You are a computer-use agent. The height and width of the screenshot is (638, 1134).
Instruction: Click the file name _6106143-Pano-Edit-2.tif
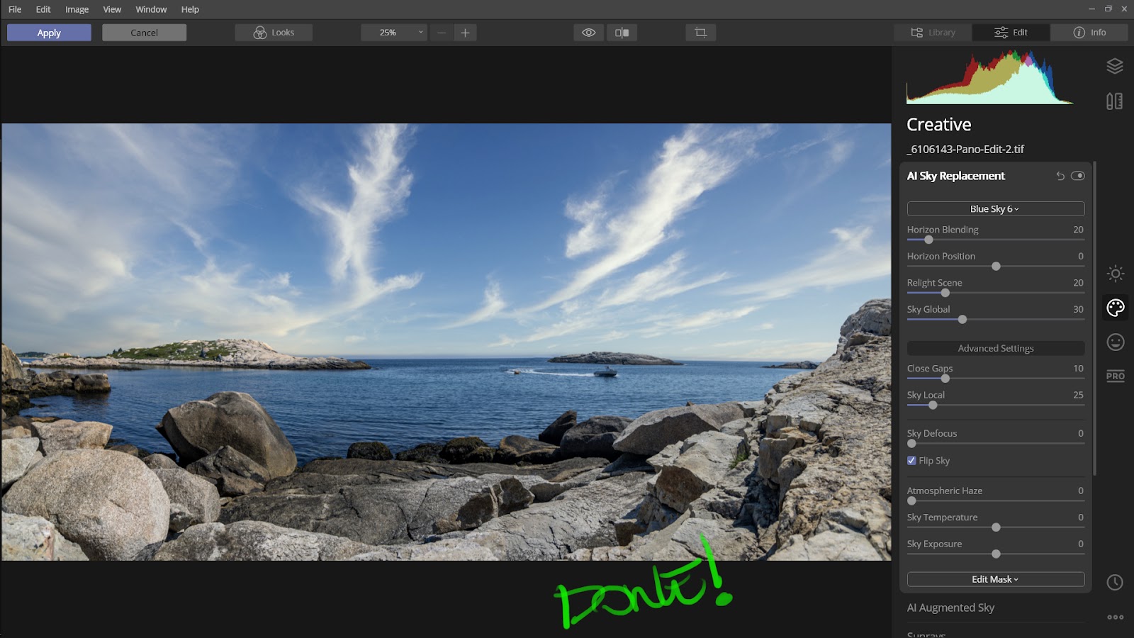click(965, 149)
